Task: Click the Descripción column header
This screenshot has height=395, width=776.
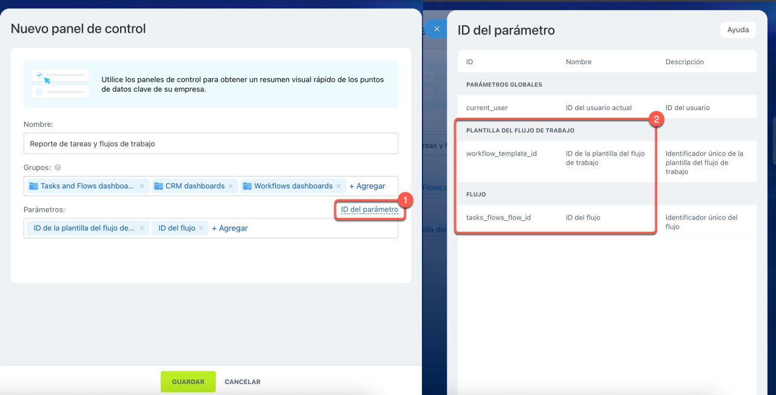Action: [684, 62]
